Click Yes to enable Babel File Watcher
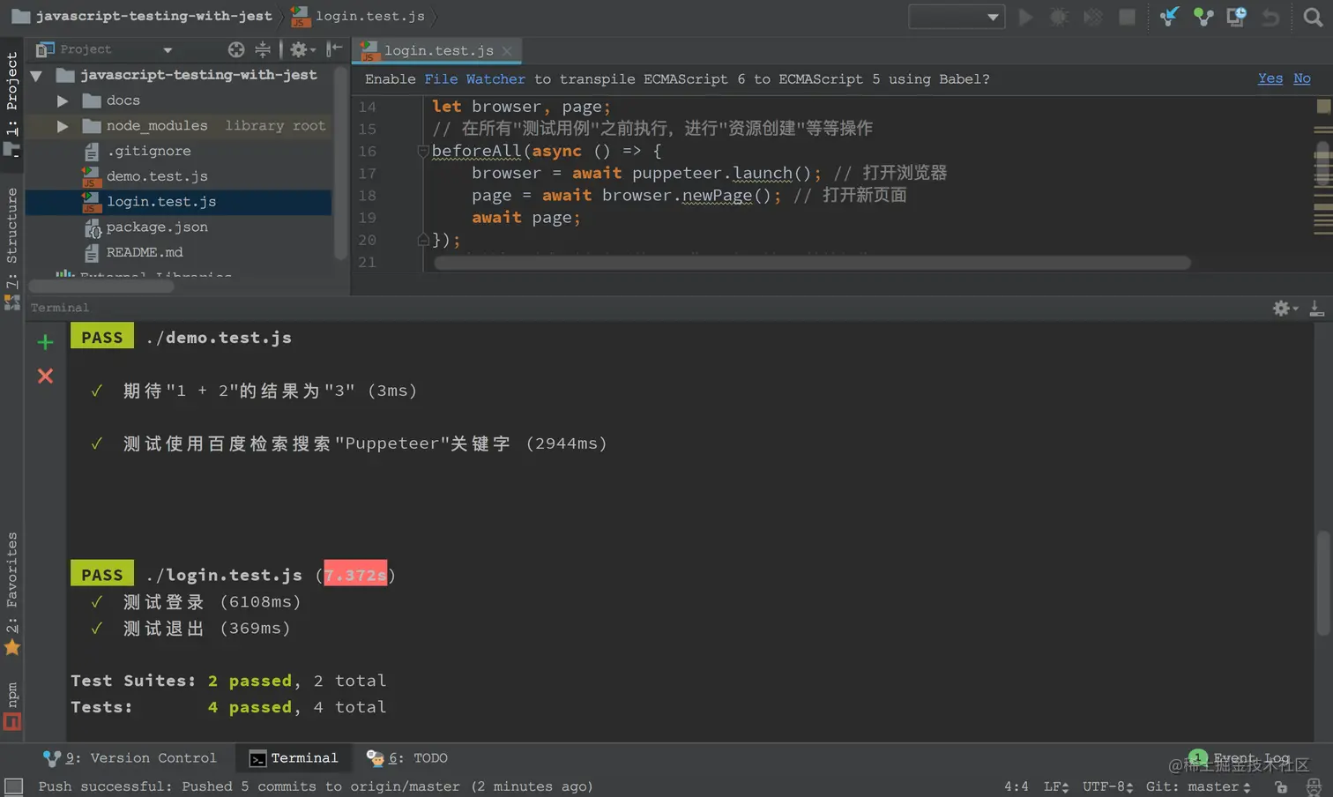This screenshot has height=797, width=1333. pyautogui.click(x=1270, y=78)
